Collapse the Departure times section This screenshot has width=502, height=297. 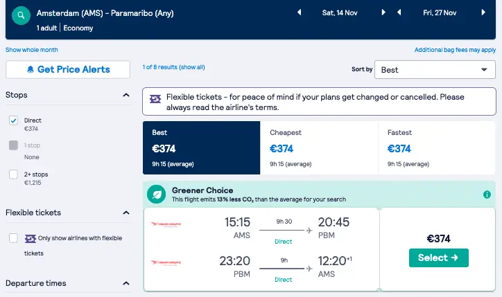(x=126, y=283)
